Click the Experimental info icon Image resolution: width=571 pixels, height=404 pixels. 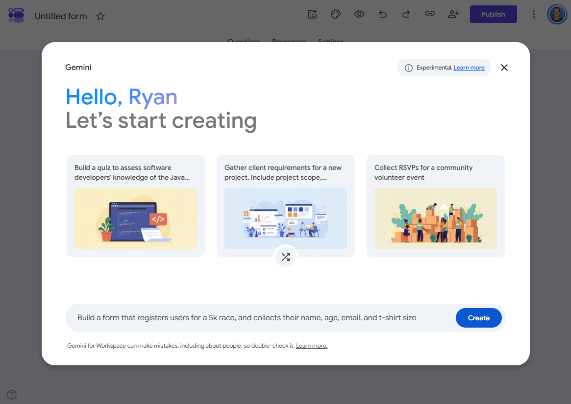[409, 68]
